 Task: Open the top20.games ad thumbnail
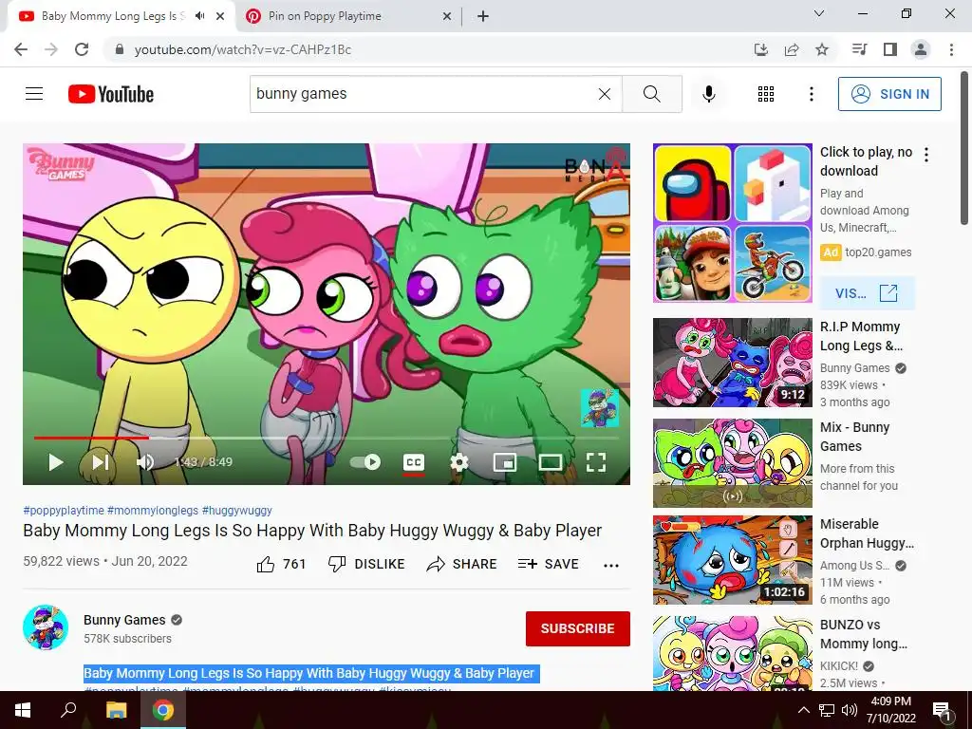732,223
